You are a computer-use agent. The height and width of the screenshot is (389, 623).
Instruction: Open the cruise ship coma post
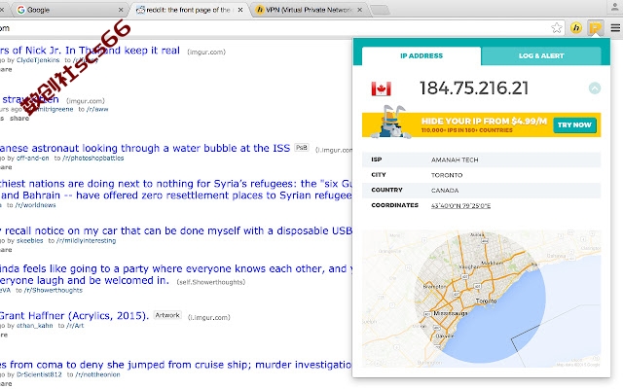point(176,365)
